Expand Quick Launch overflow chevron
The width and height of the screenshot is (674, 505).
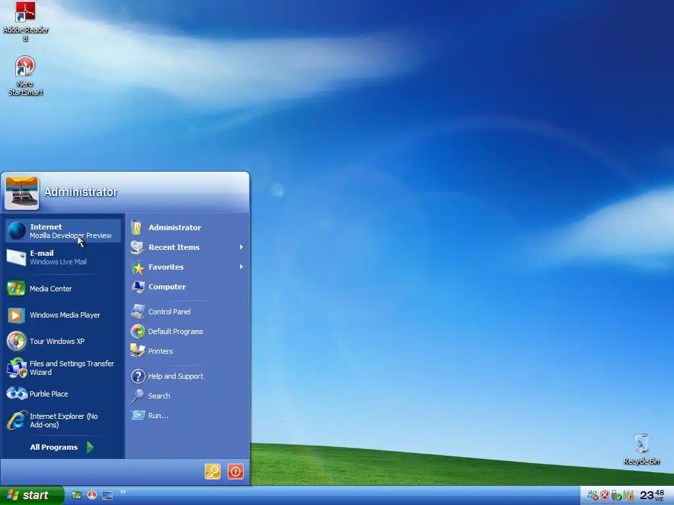click(123, 492)
